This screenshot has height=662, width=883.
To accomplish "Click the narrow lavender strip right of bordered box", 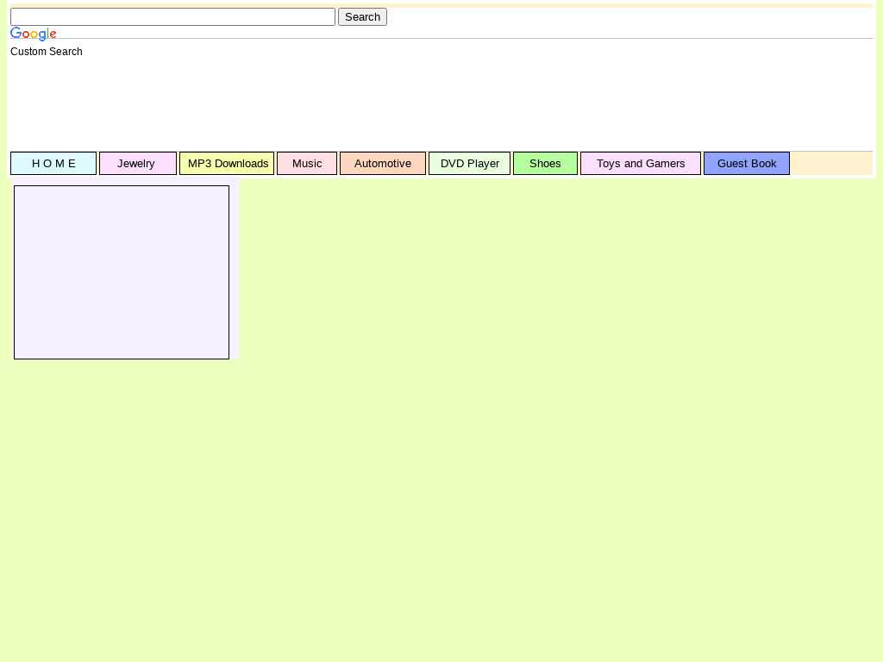I will coord(234,272).
